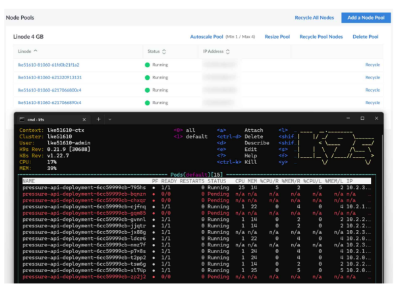Open node lke51610-81060-61fd0b21f1a2 link
This screenshot has width=396, height=288.
pyautogui.click(x=47, y=65)
